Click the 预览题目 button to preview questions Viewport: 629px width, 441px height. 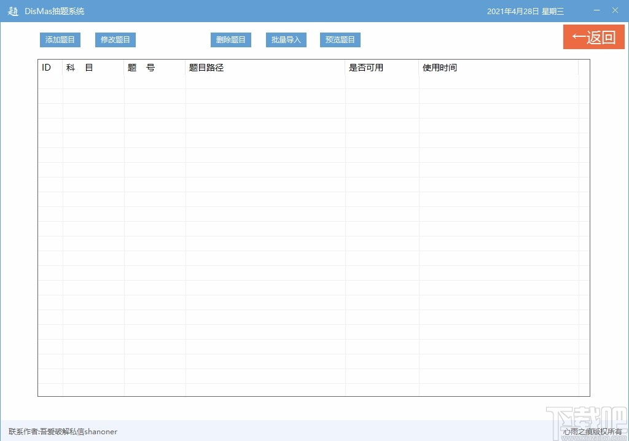(340, 39)
